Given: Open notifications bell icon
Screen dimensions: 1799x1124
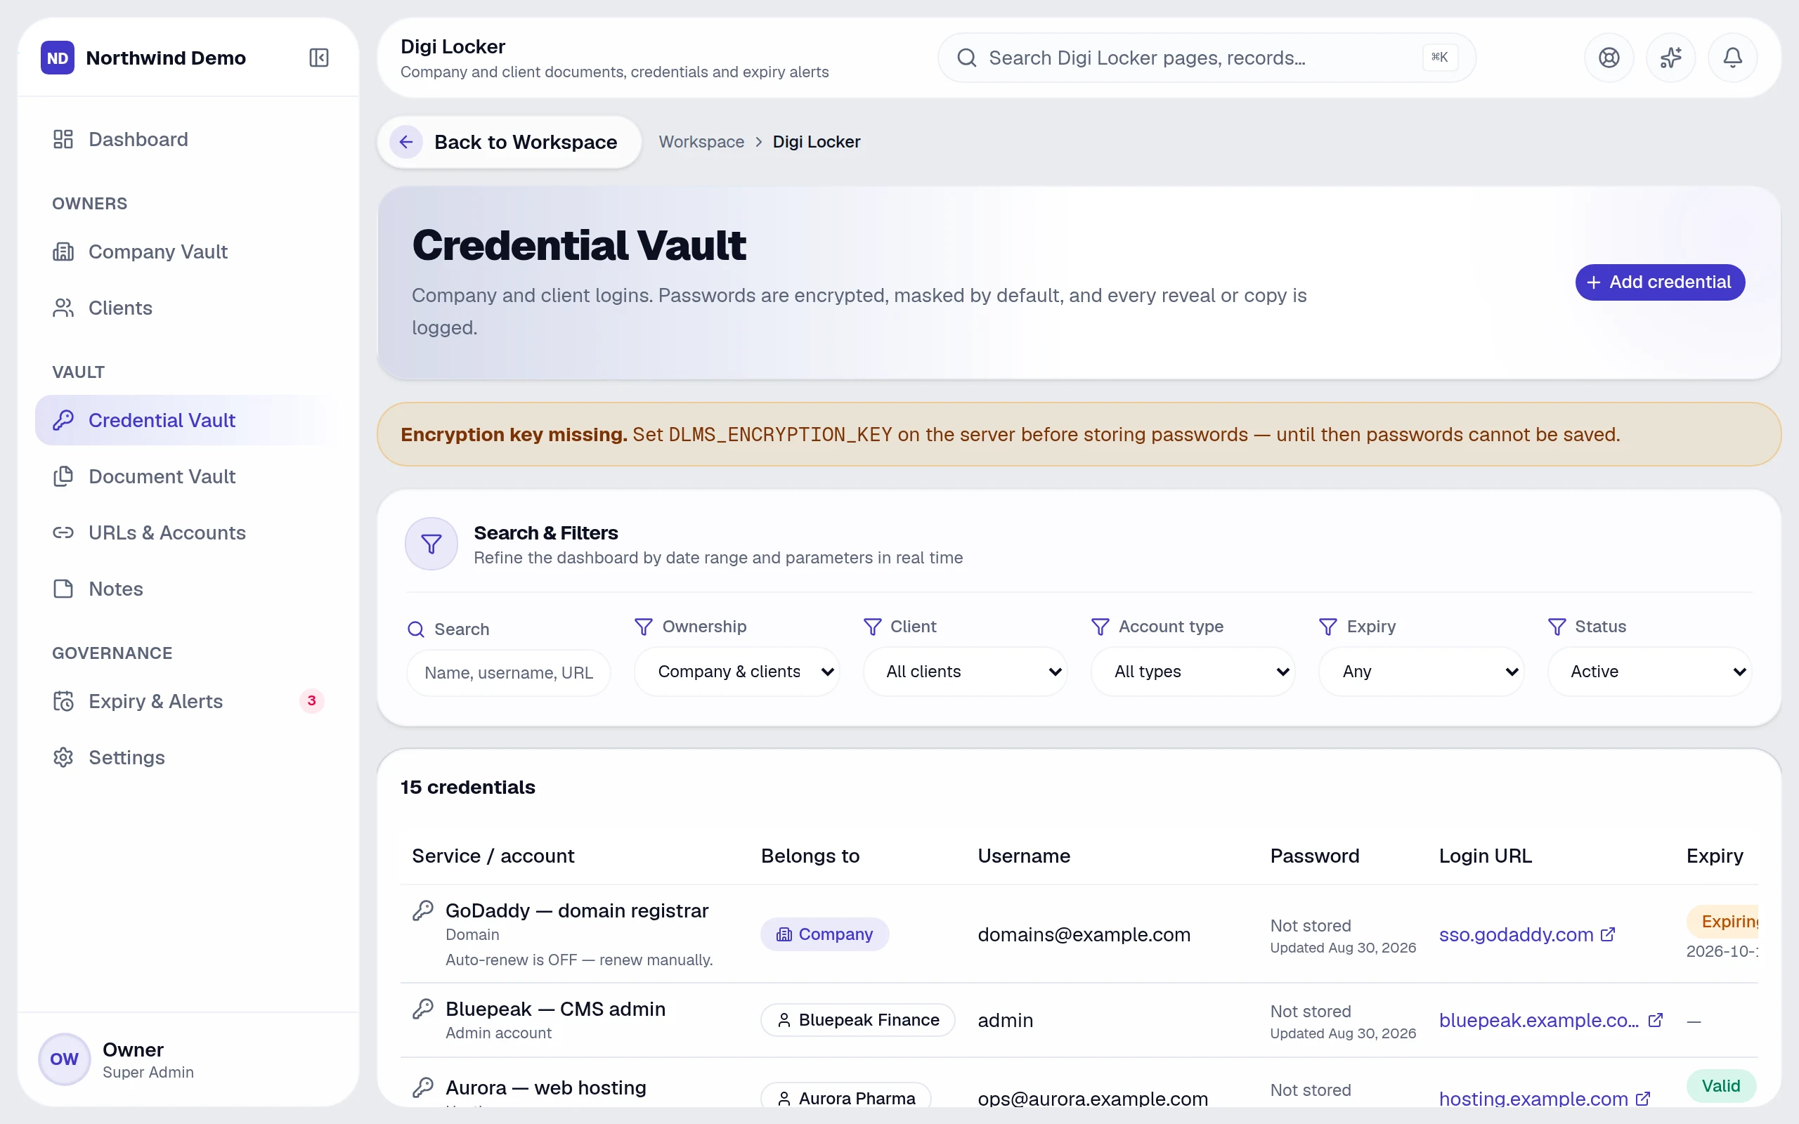Looking at the screenshot, I should click(x=1732, y=57).
